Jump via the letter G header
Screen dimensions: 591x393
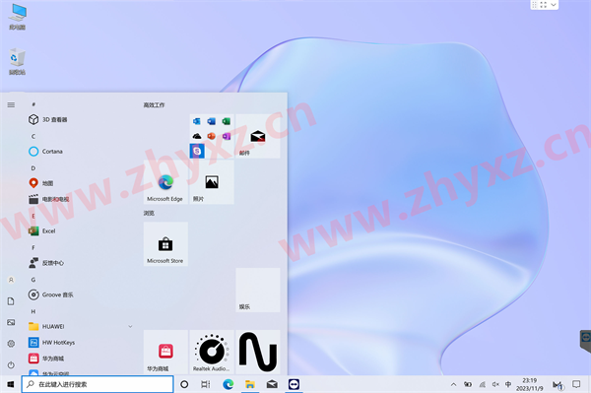pos(33,280)
